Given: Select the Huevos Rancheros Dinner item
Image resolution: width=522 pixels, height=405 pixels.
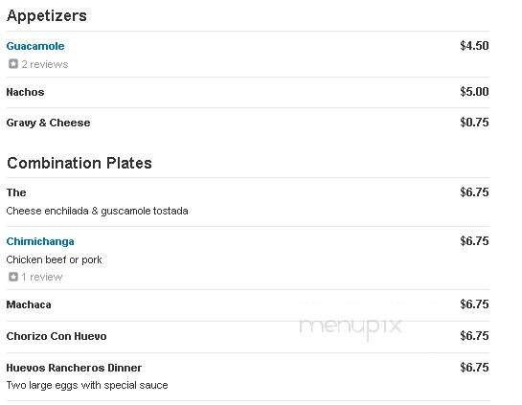Looking at the screenshot, I should click(74, 368).
